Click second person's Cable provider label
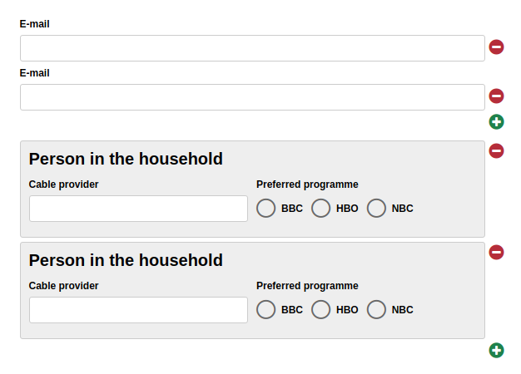521x374 pixels. pos(63,286)
